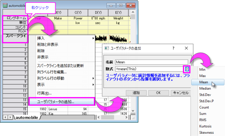Screen dimensions: 225x136
Task: Click the 数式 field with =mean(This)
Action: click(149, 69)
